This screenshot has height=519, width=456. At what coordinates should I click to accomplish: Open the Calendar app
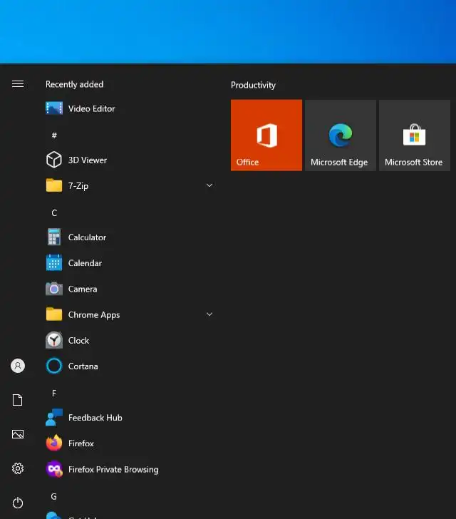(129, 263)
